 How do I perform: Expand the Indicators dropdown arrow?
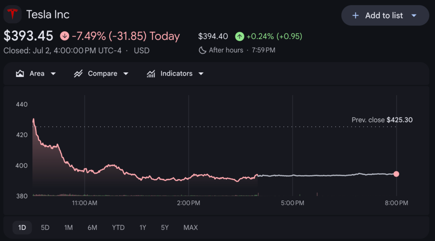pos(201,74)
